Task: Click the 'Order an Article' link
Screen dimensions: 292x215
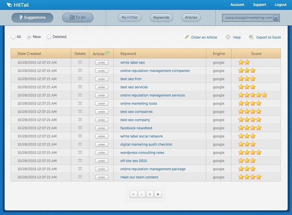Action: (204, 37)
